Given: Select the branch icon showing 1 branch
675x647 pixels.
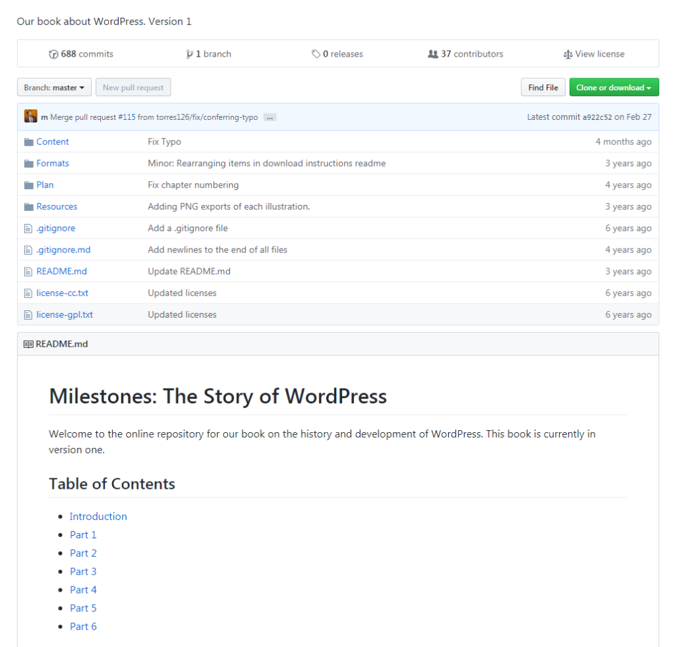Looking at the screenshot, I should pos(191,54).
